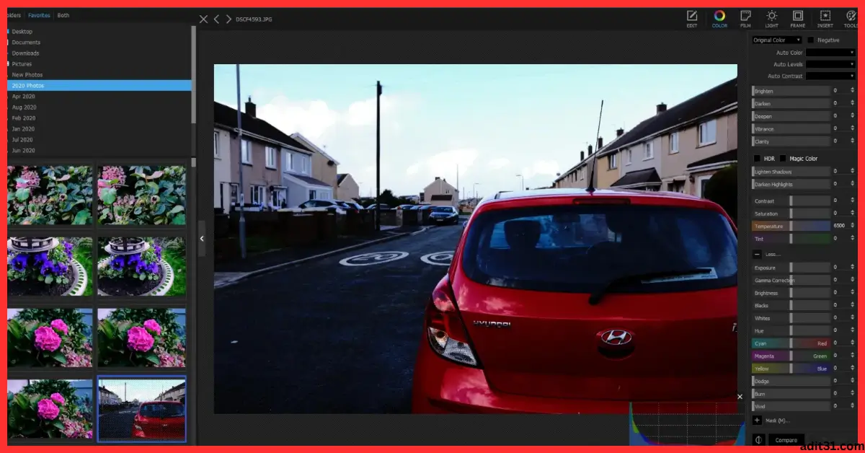The image size is (865, 453).
Task: Close the histogram overlay
Action: (x=740, y=396)
